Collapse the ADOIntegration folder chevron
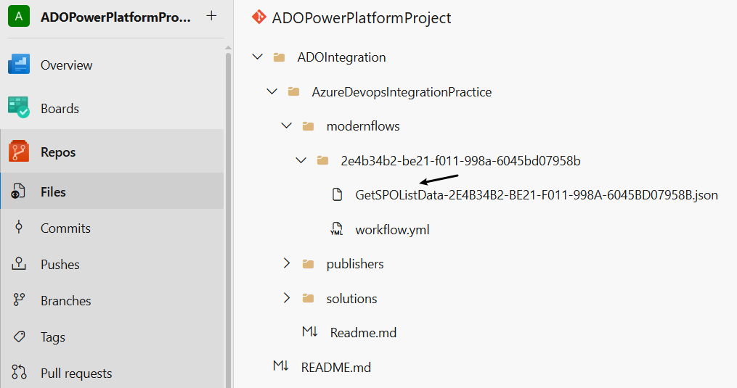Viewport: 737px width, 388px height. pos(258,57)
